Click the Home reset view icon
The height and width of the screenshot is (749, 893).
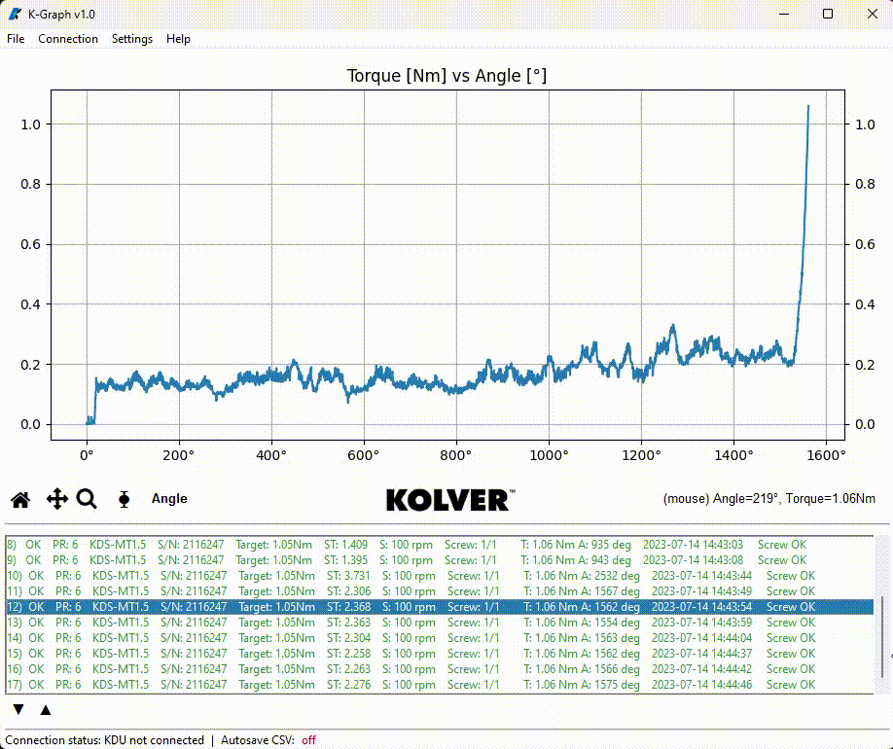click(20, 500)
